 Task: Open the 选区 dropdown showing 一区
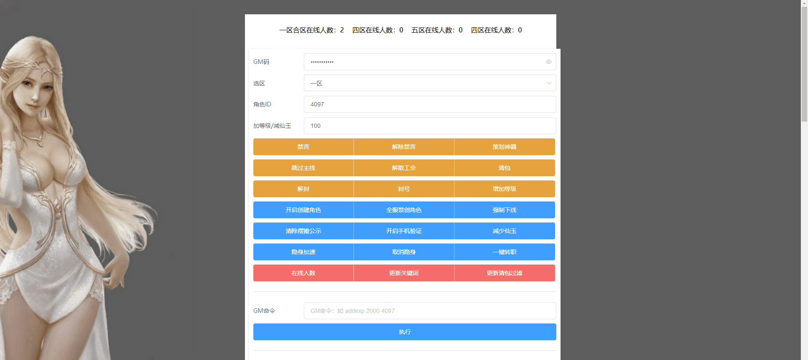430,83
